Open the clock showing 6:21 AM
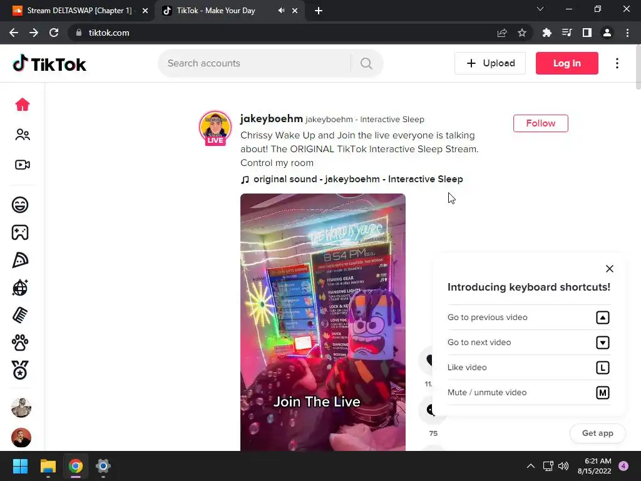Screen dimensions: 641x481 (595, 466)
